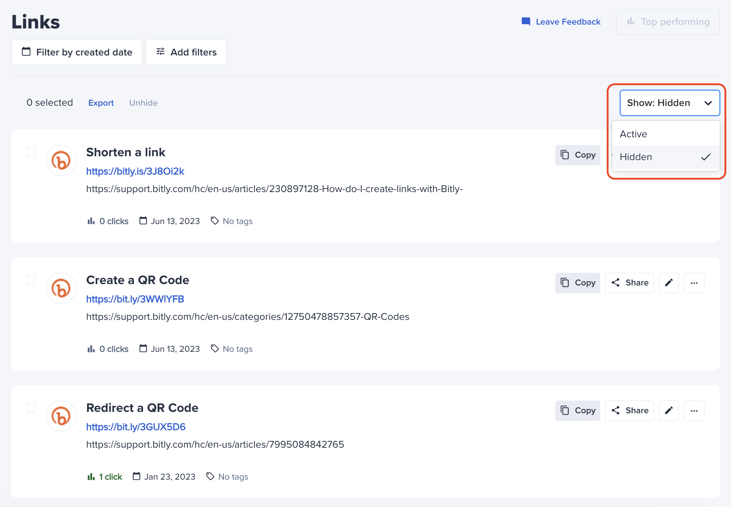Open more options for Redirect a QR Code
The image size is (731, 507).
coord(694,410)
